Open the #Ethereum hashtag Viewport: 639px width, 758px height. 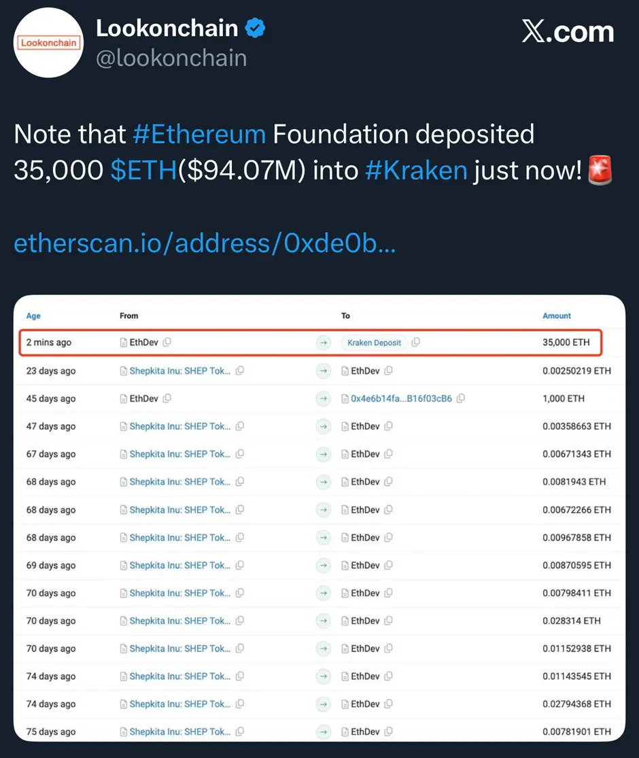point(199,134)
